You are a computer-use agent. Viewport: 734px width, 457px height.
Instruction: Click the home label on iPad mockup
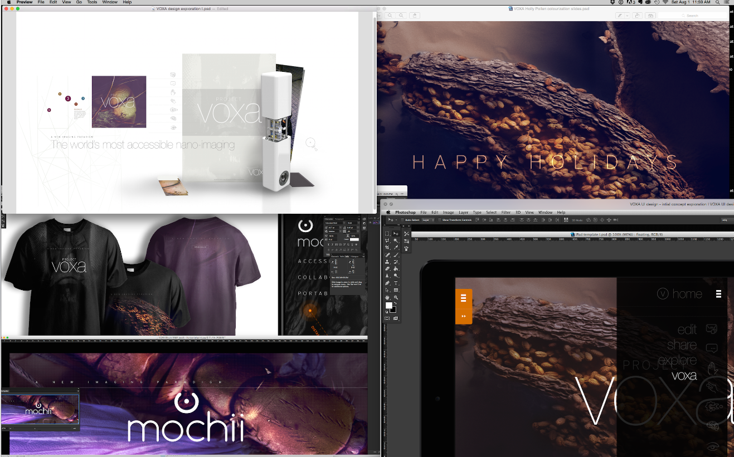687,294
